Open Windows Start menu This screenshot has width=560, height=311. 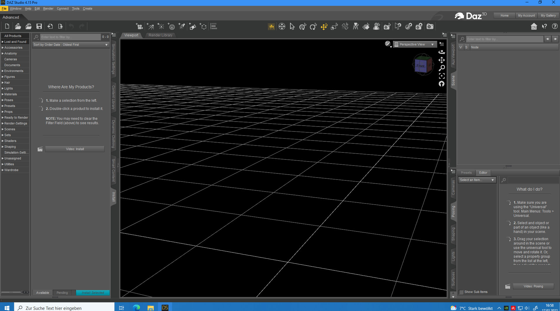pos(7,308)
